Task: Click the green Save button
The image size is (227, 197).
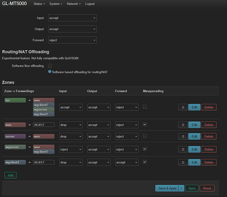Action: point(192,188)
